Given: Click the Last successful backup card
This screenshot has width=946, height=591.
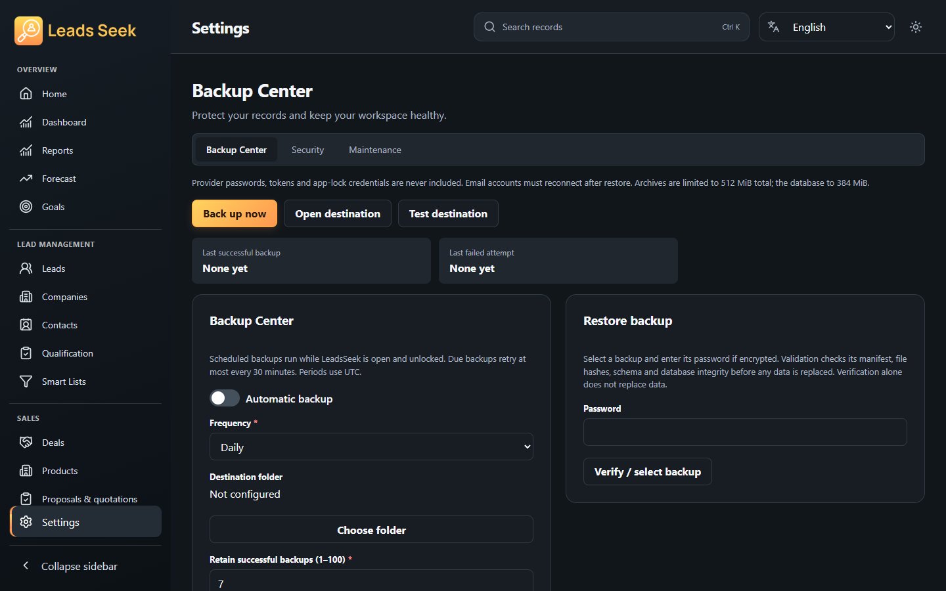Looking at the screenshot, I should (x=311, y=261).
